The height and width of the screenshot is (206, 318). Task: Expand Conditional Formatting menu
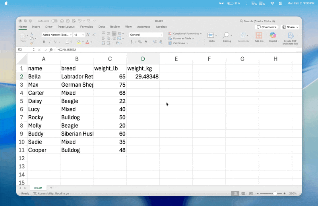[x=185, y=33]
